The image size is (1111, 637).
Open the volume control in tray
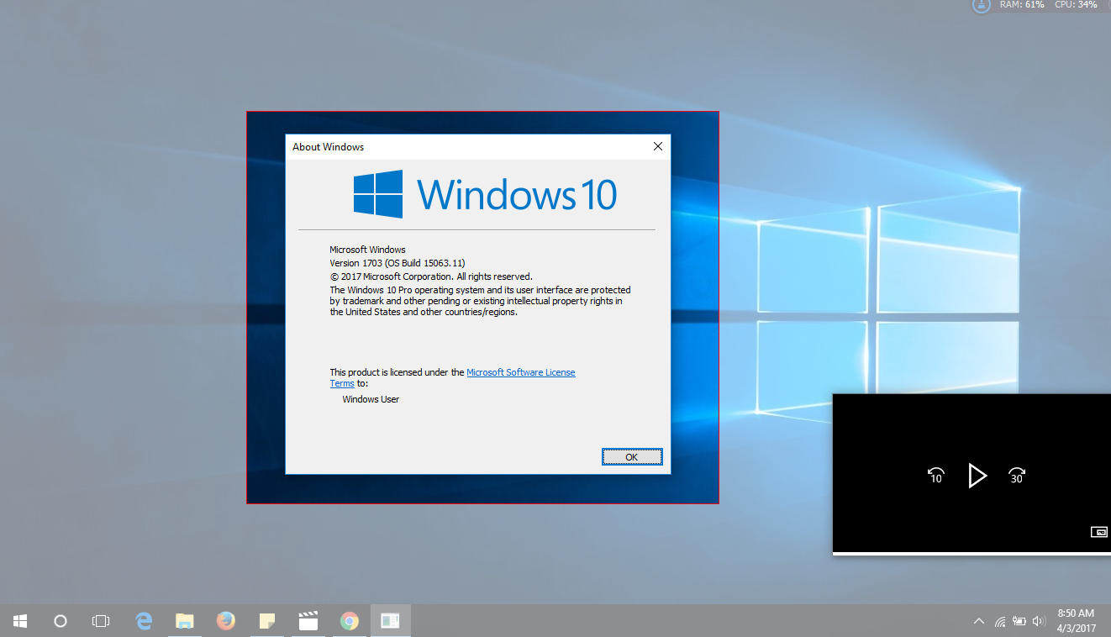[x=1039, y=622]
